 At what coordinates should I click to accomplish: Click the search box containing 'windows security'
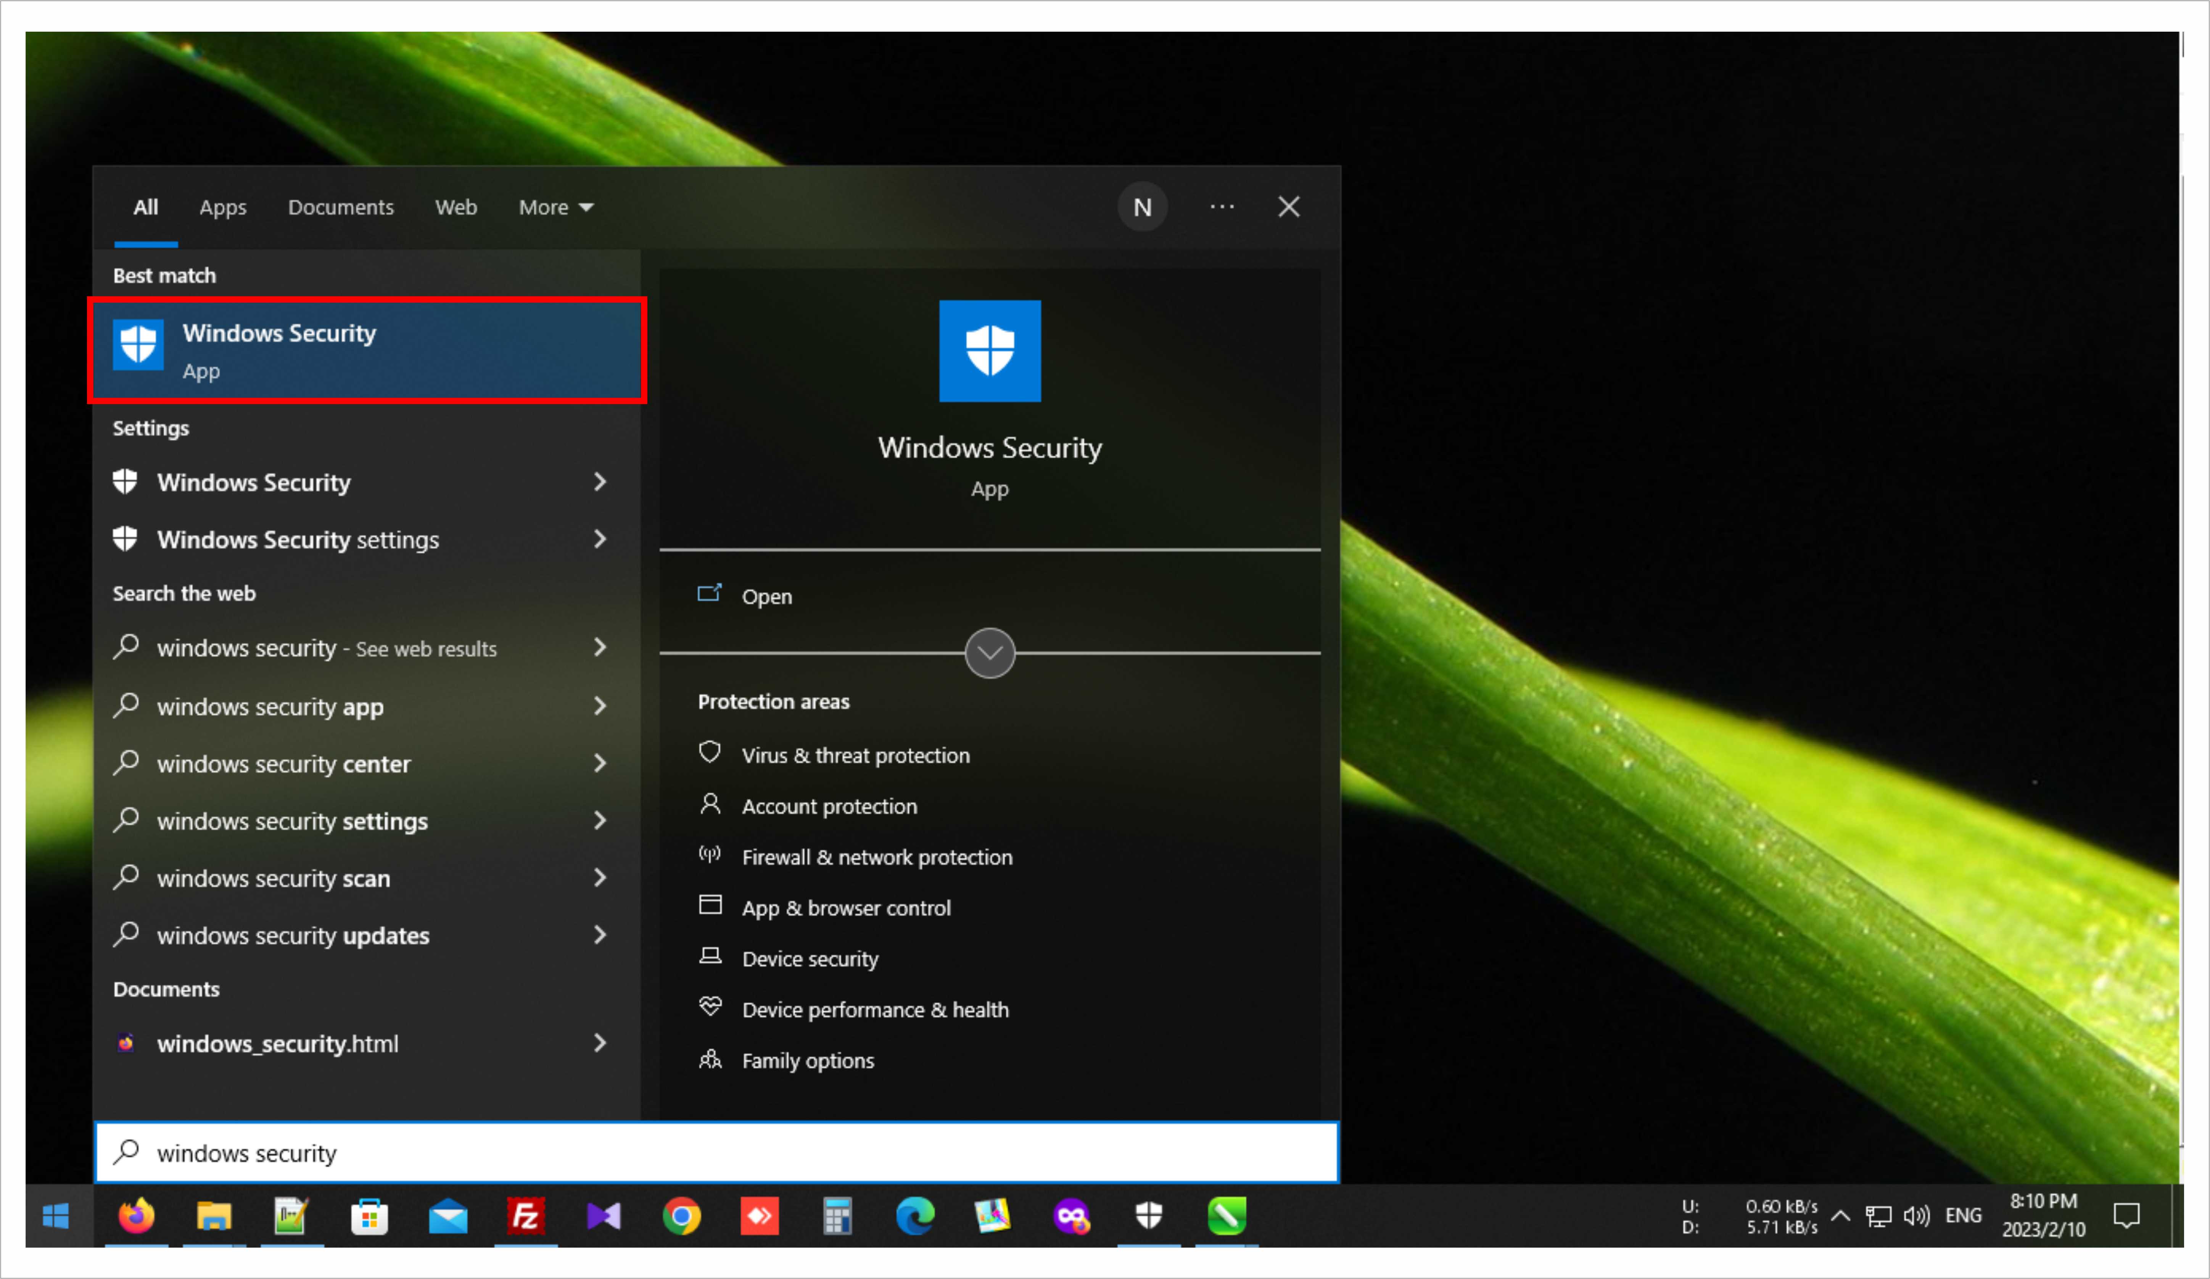click(716, 1153)
